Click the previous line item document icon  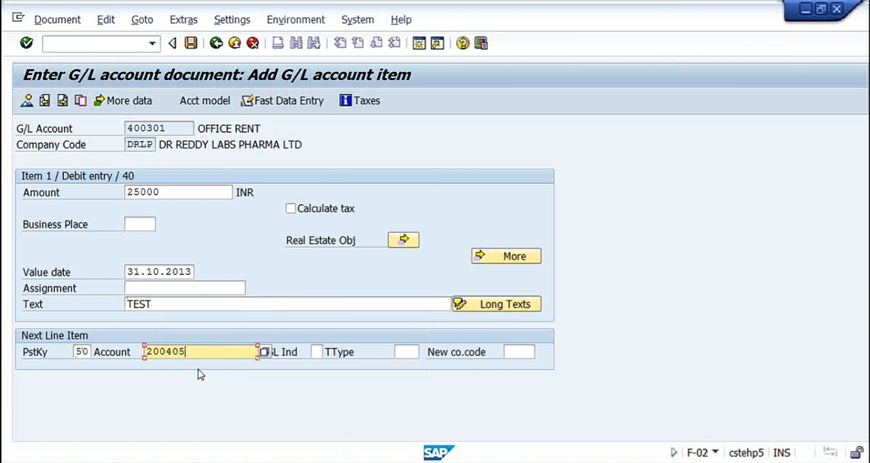tap(44, 101)
